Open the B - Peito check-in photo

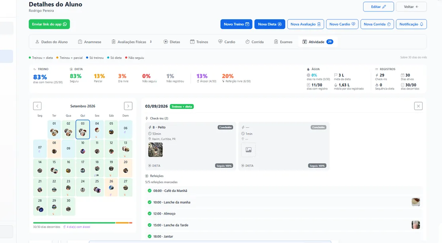[155, 150]
